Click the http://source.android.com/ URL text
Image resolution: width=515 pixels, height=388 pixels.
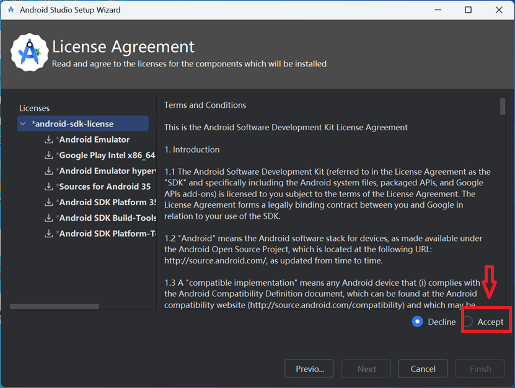coord(216,260)
